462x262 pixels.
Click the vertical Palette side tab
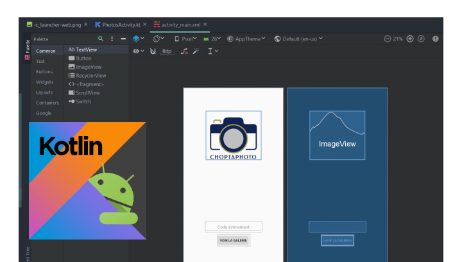click(x=28, y=49)
